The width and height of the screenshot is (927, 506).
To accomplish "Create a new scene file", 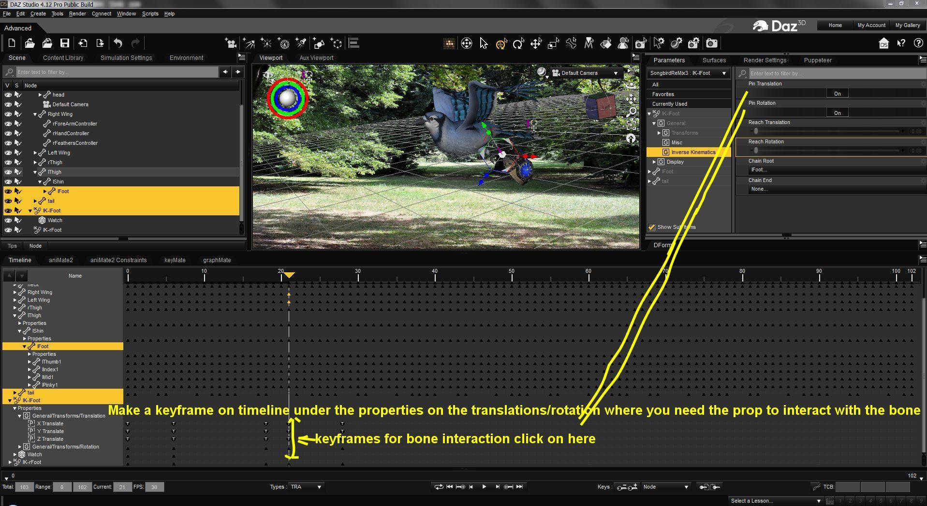I will pos(12,43).
